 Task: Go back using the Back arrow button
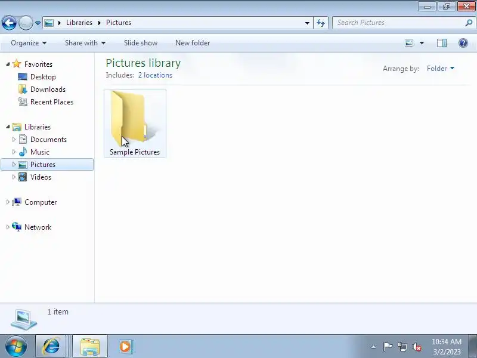pos(9,23)
